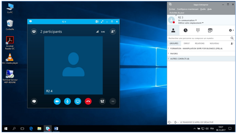Open the options gear dropdown
This screenshot has height=134, width=237.
[x=231, y=30]
